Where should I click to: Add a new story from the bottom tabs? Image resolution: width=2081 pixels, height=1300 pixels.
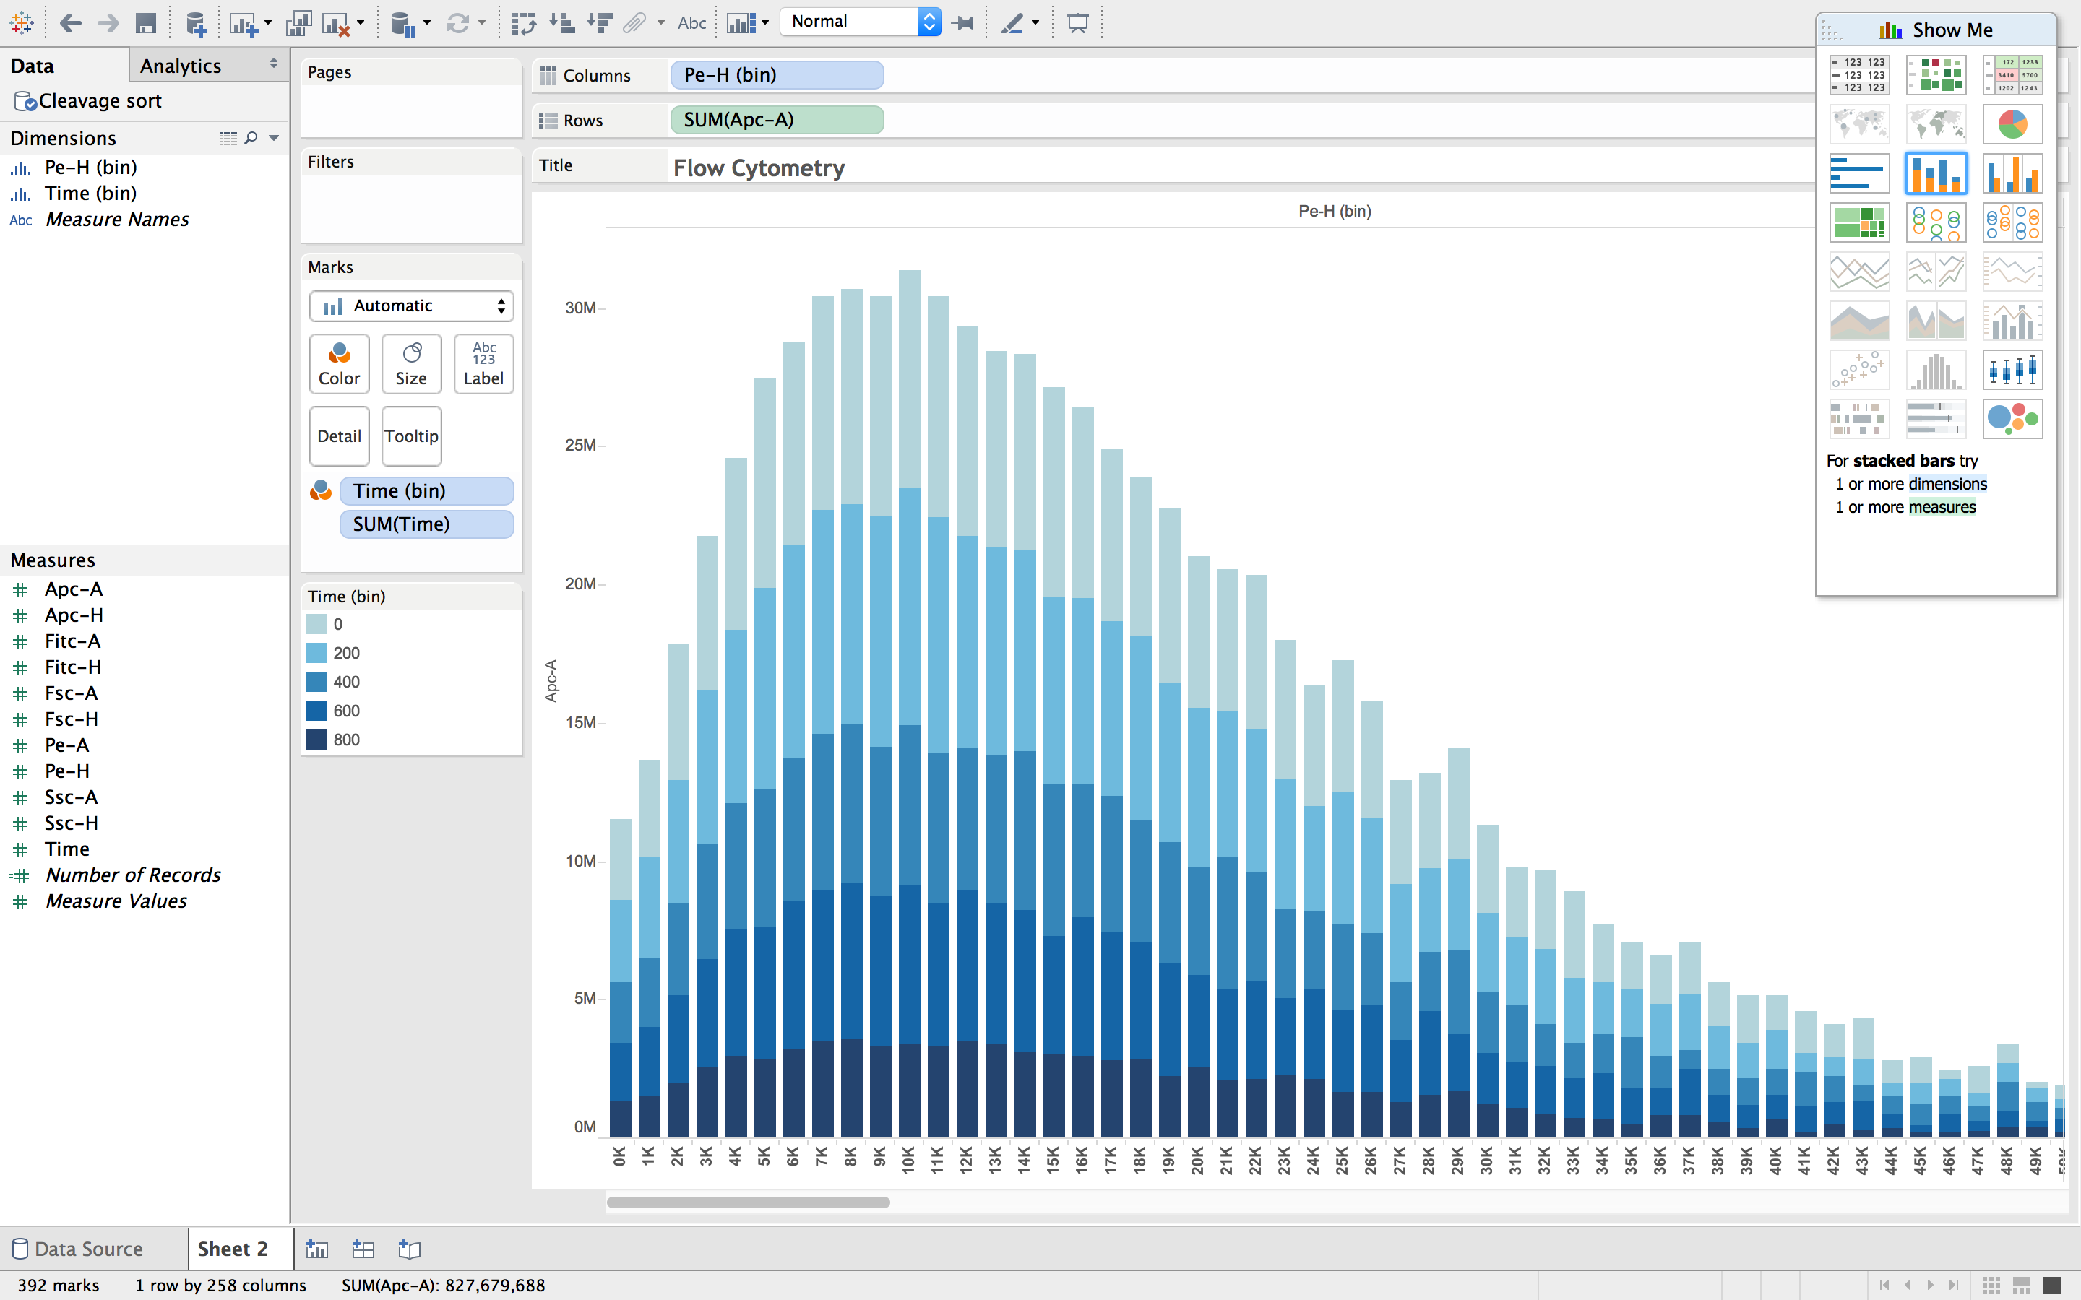point(409,1249)
